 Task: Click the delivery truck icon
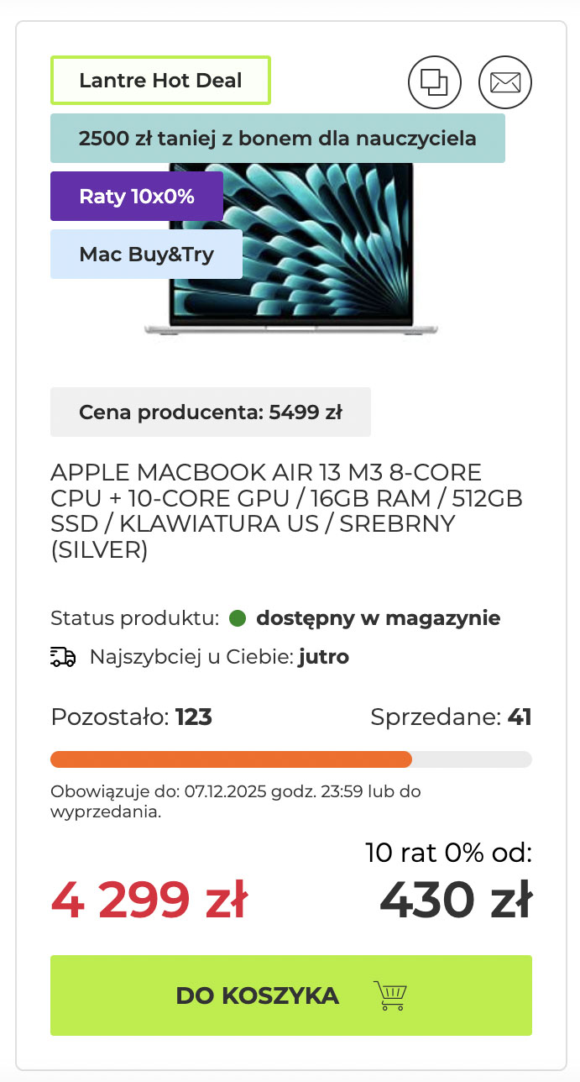click(63, 657)
